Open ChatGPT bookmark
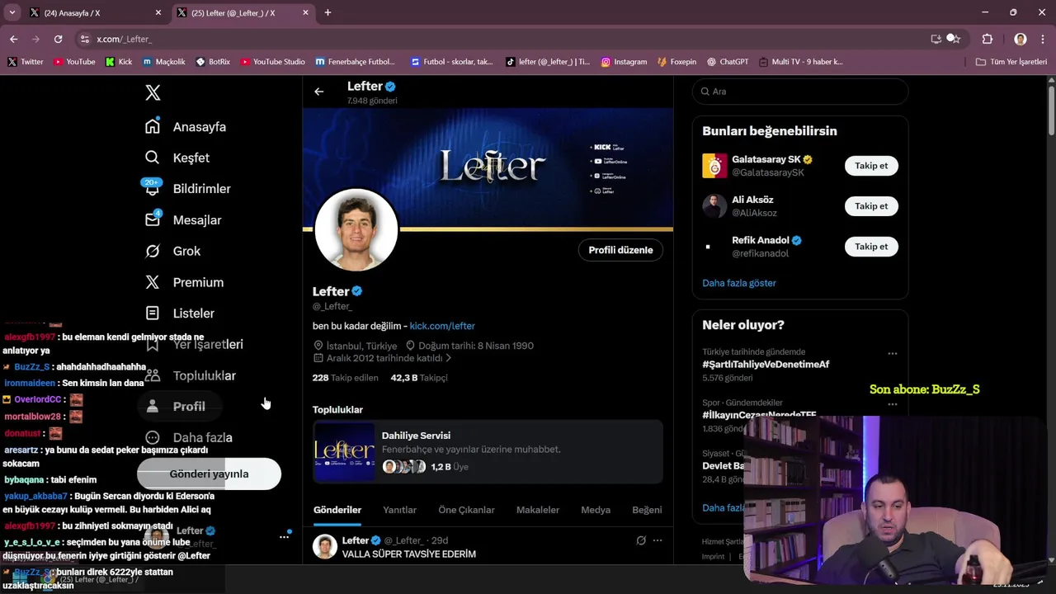1056x594 pixels. pyautogui.click(x=728, y=62)
